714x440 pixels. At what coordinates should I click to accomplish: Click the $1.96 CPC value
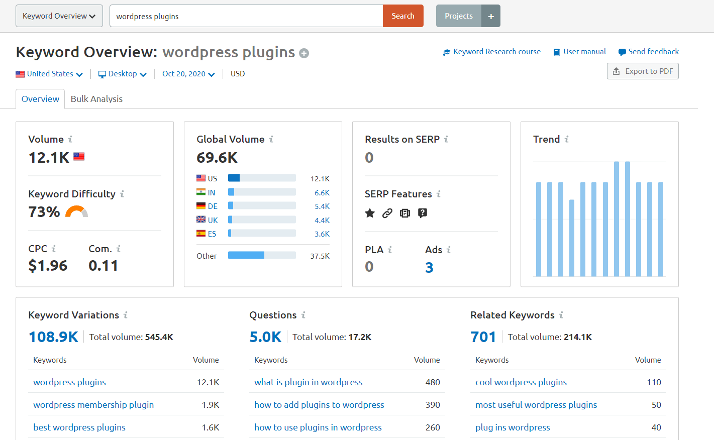coord(48,266)
